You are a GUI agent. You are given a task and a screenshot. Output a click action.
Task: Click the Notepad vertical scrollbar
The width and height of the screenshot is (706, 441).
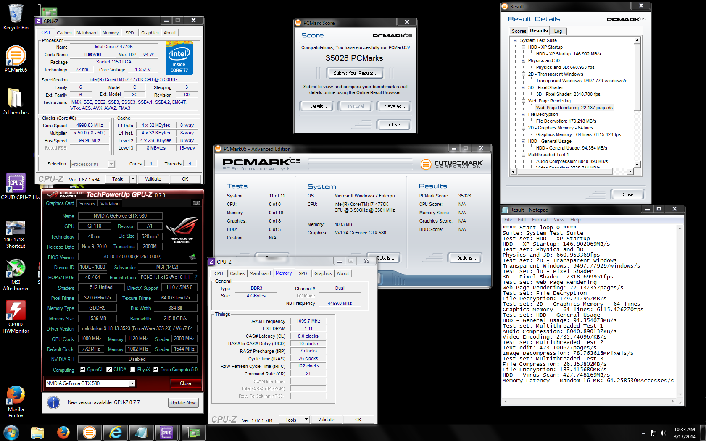(x=680, y=312)
